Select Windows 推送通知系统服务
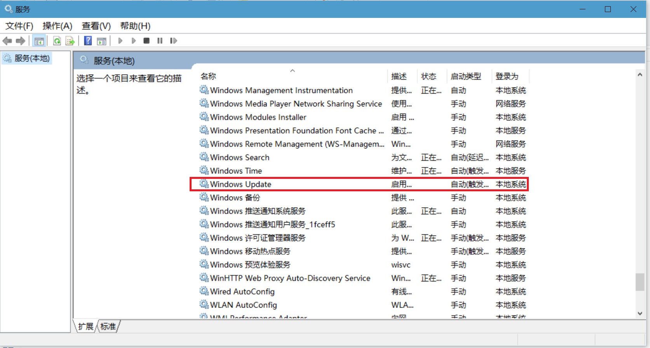Viewport: 650px width, 348px height. pyautogui.click(x=258, y=211)
